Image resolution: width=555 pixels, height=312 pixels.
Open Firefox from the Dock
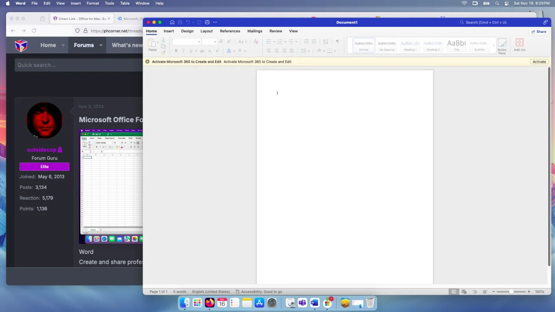pos(209,302)
